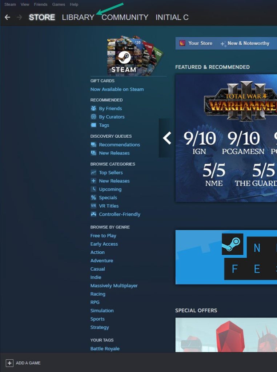Open Total War Warhammer III featured banner
This screenshot has width=277, height=372.
[x=226, y=138]
